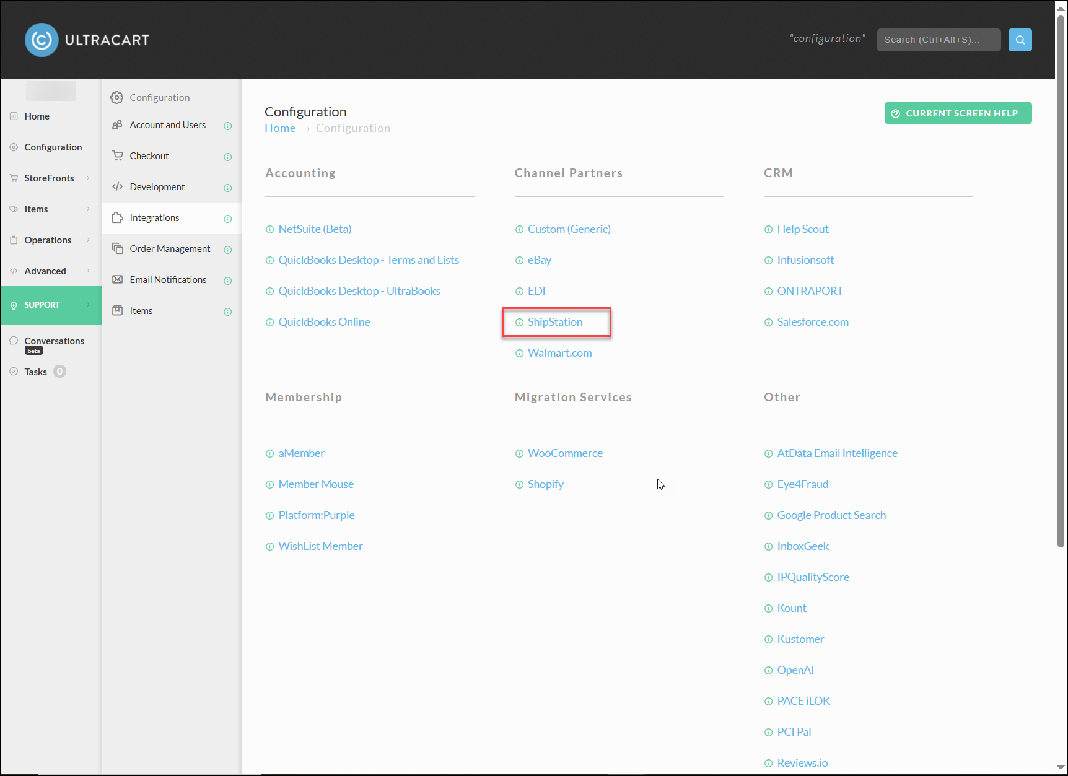The width and height of the screenshot is (1068, 776).
Task: Click info icon next to Account and Users
Action: click(x=227, y=126)
